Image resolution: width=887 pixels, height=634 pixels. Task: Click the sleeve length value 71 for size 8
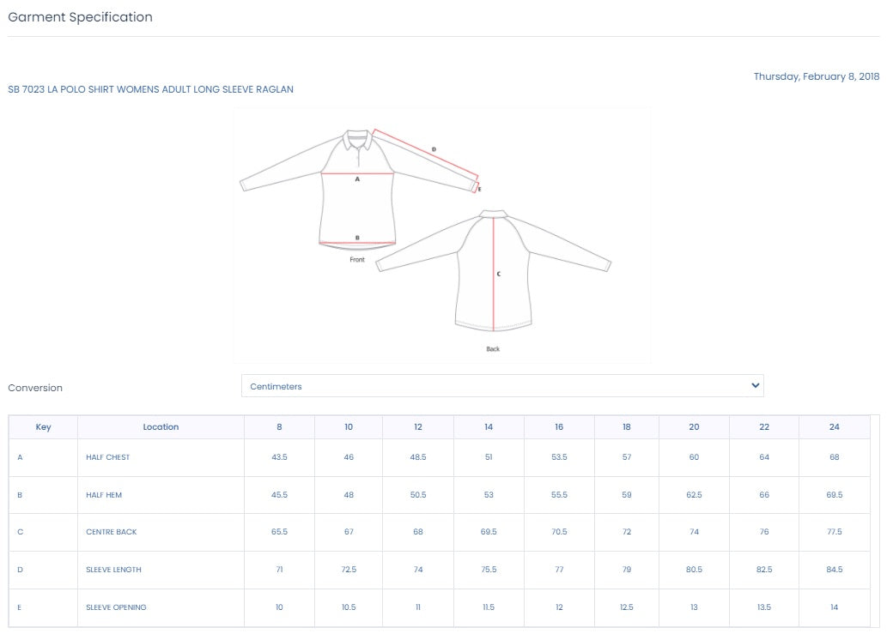point(279,570)
